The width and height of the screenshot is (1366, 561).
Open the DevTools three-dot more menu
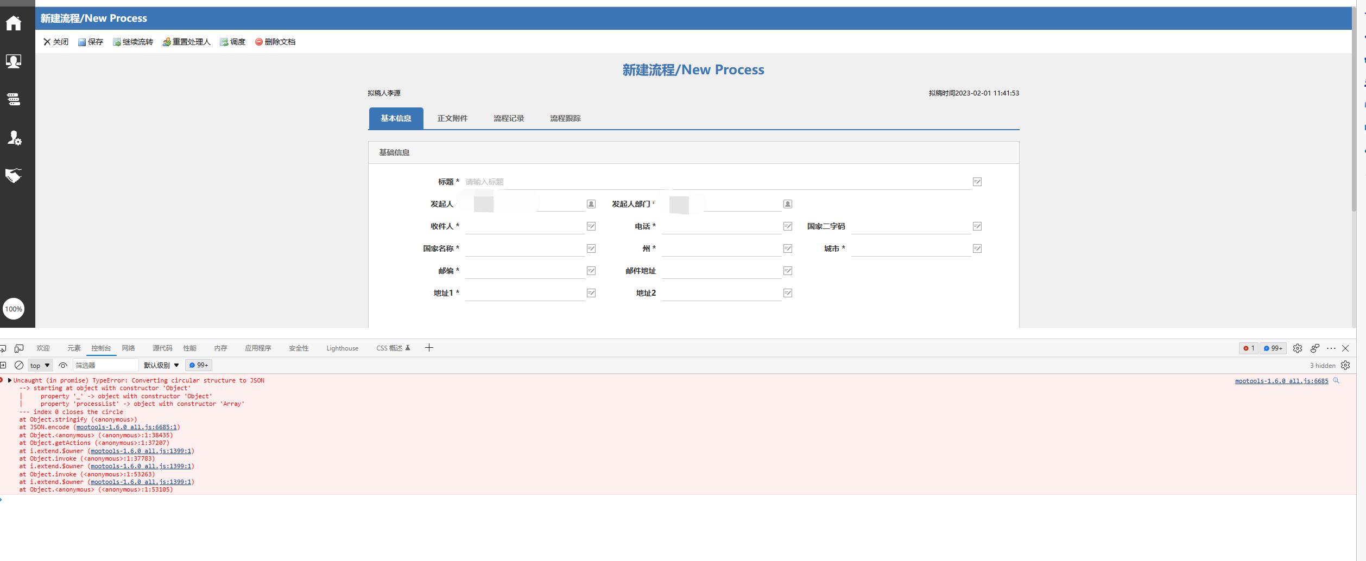pos(1331,348)
